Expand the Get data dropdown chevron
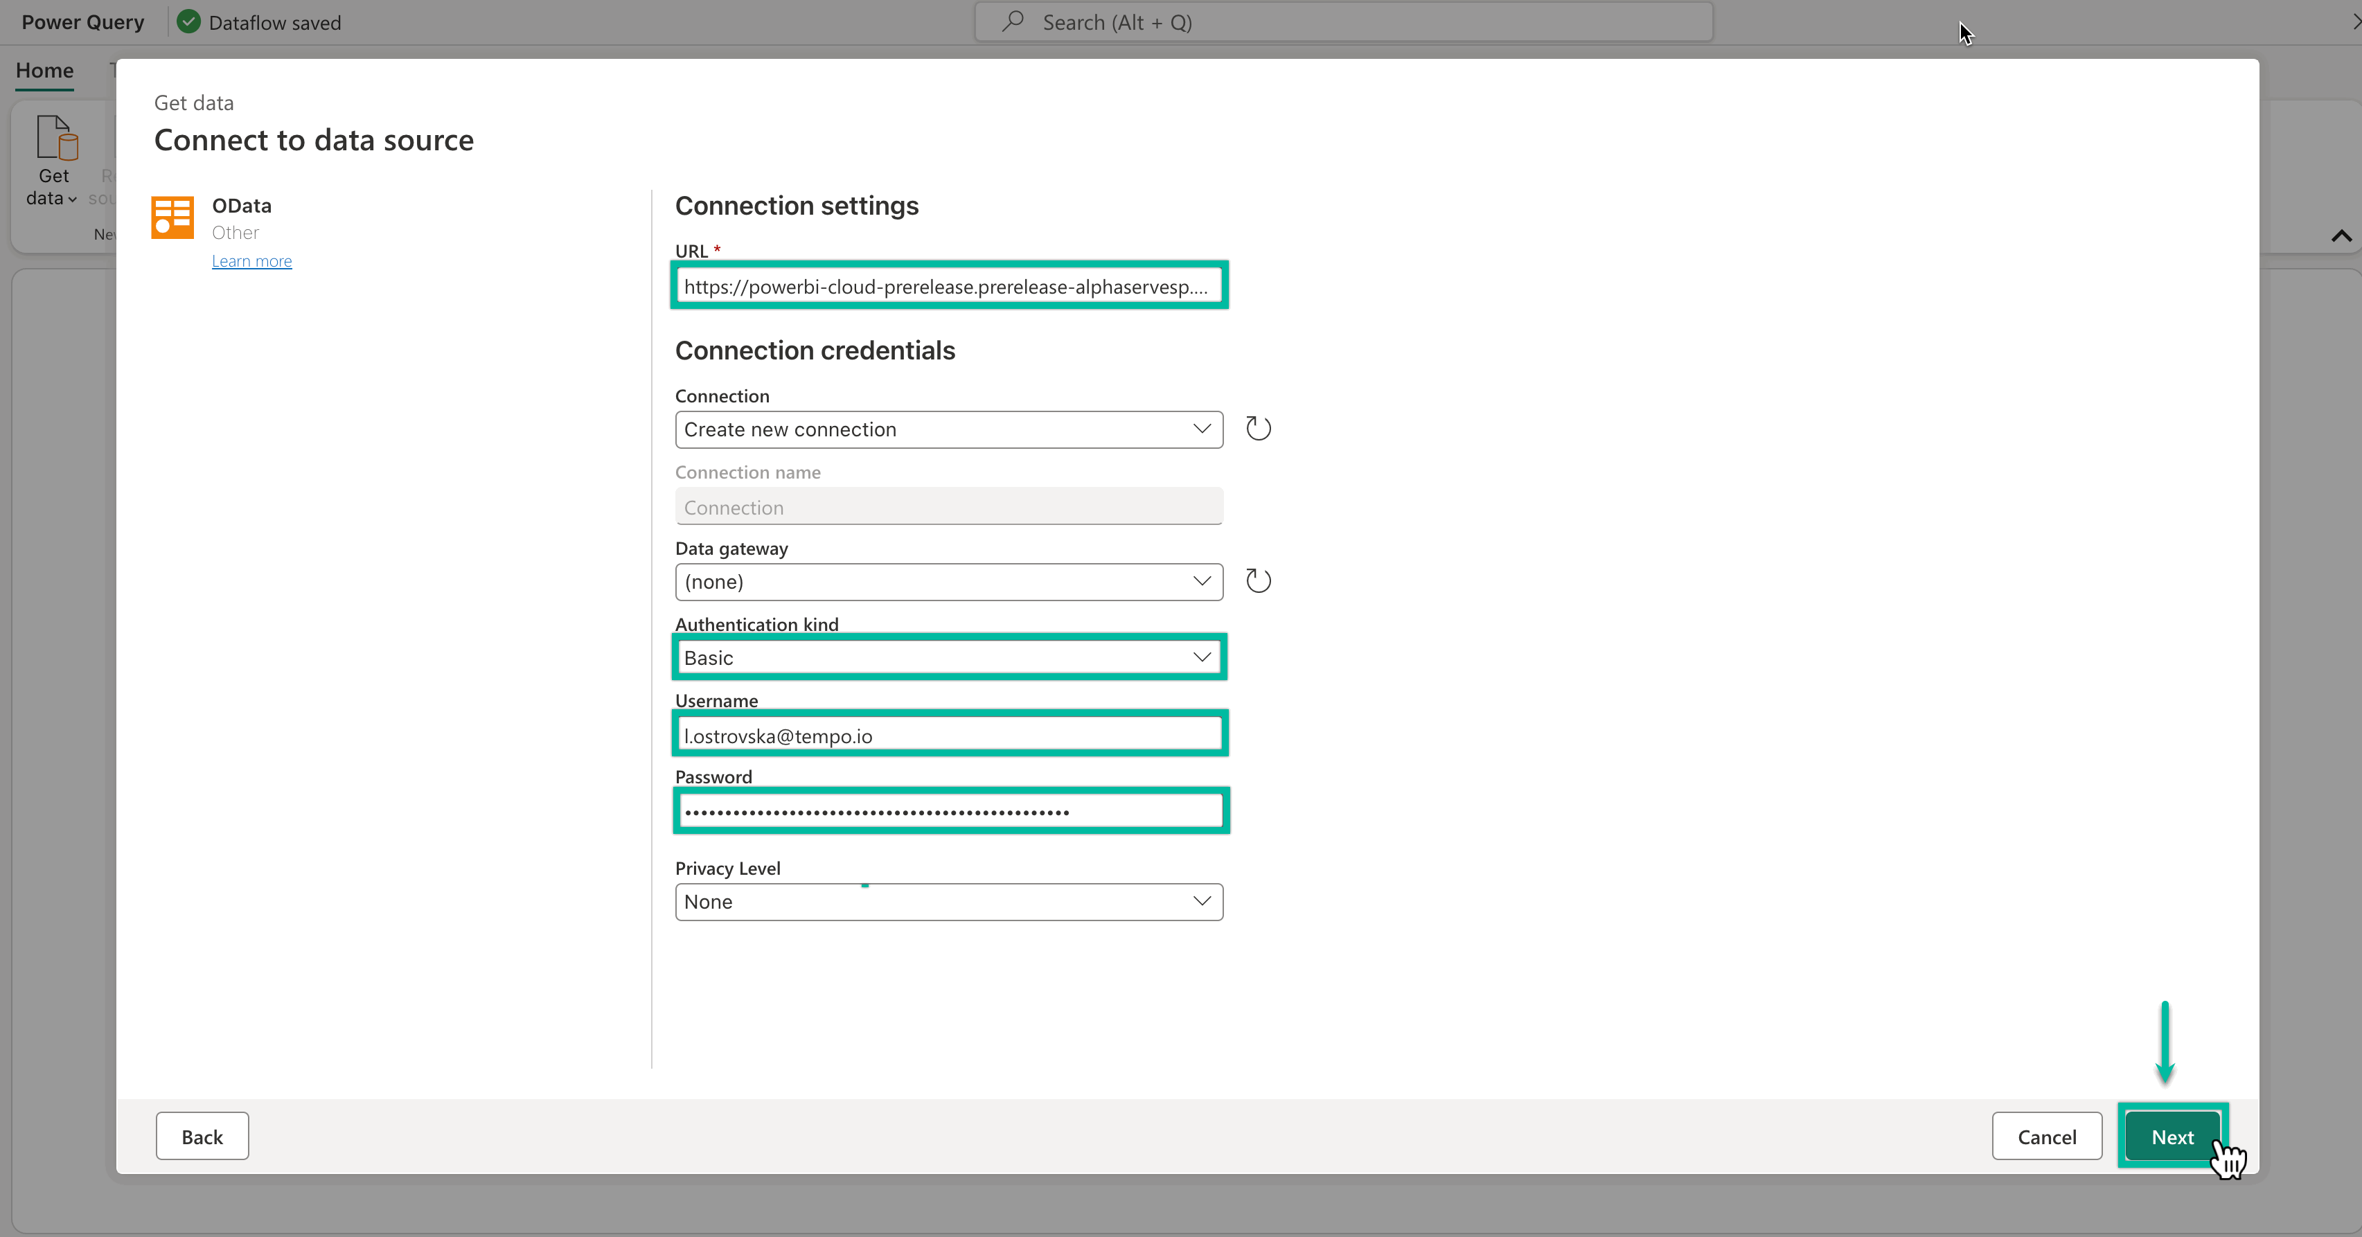 73,200
